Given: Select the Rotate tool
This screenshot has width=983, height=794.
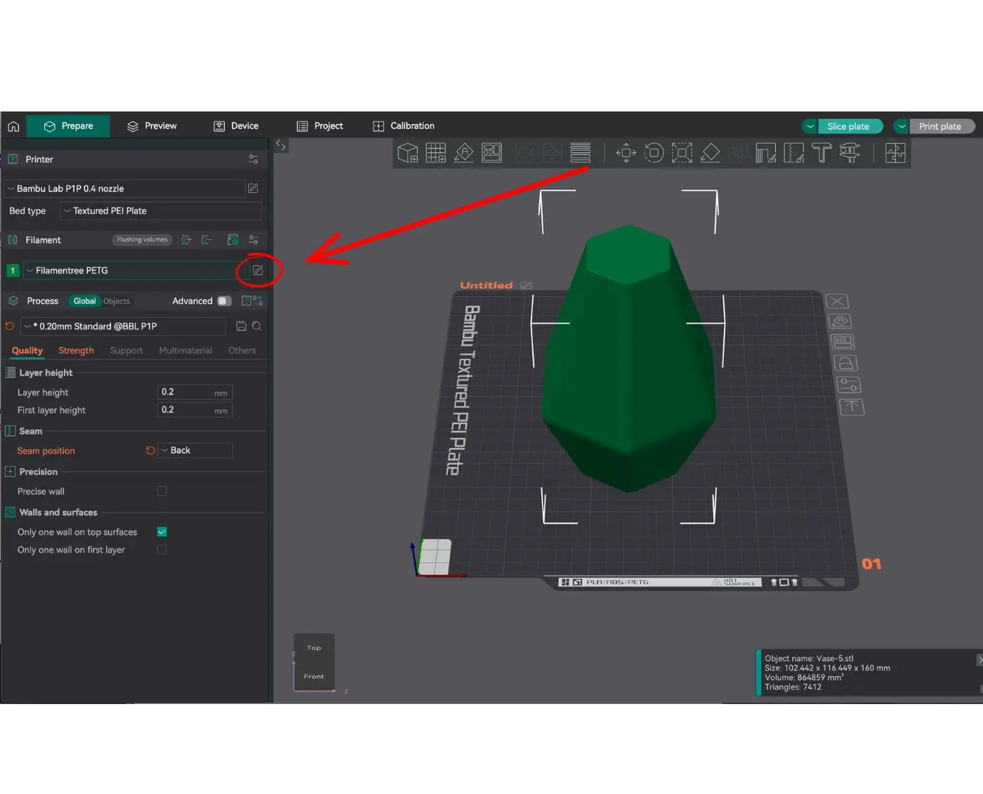Looking at the screenshot, I should point(654,152).
